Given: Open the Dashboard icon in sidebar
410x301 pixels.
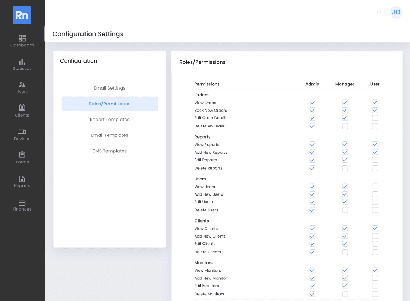Looking at the screenshot, I should 22,38.
